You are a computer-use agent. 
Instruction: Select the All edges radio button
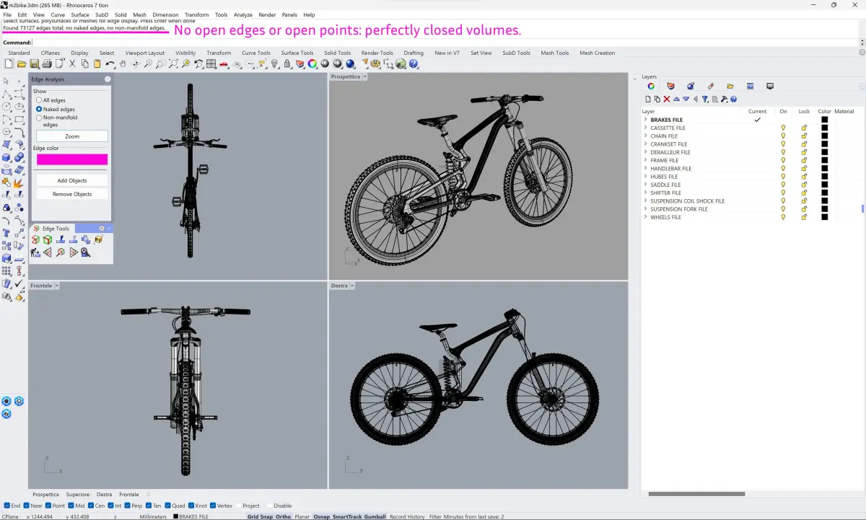pyautogui.click(x=39, y=100)
